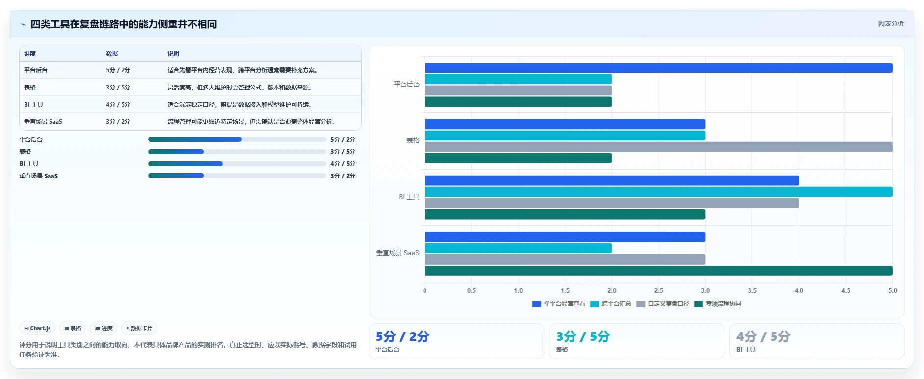This screenshot has width=924, height=379.
Task: Select the 表格 cell in the table's first column
Action: point(30,88)
